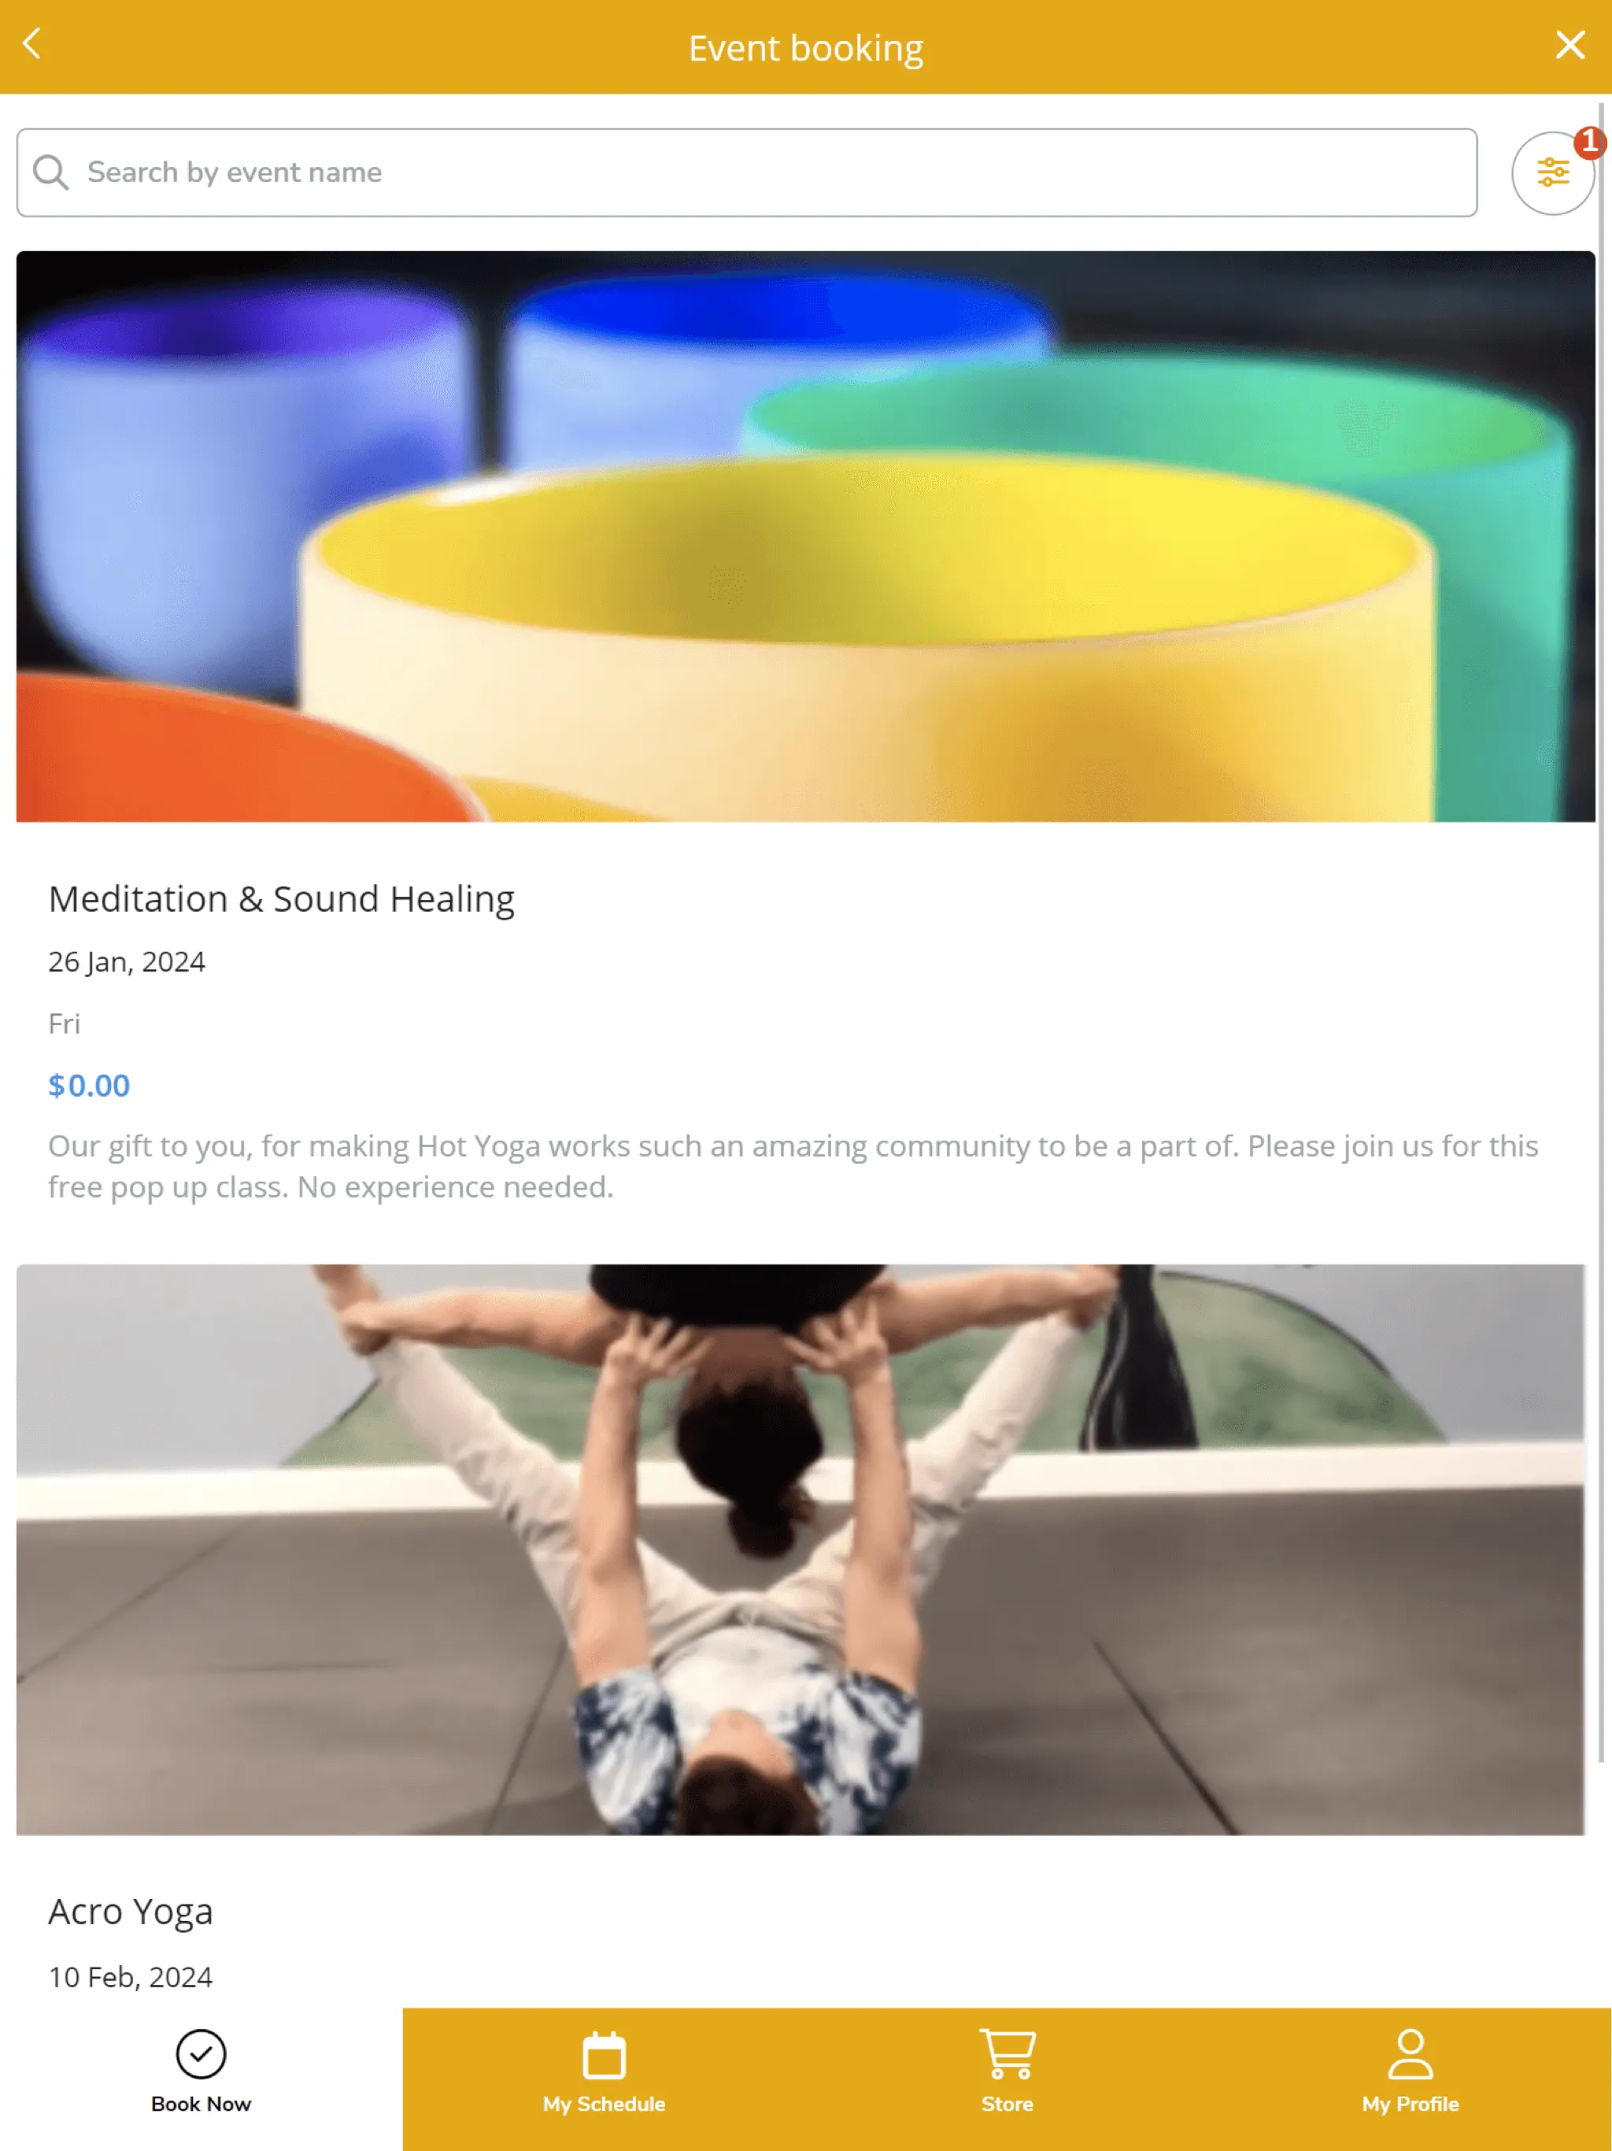Tap $0.00 free event price link
Viewport: 1612px width, 2151px height.
point(88,1084)
